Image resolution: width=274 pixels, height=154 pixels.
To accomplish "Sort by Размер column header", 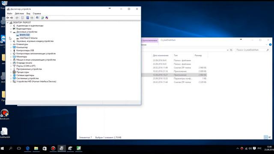I will click(198, 56).
